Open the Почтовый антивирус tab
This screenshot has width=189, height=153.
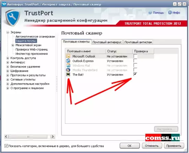click(x=107, y=42)
